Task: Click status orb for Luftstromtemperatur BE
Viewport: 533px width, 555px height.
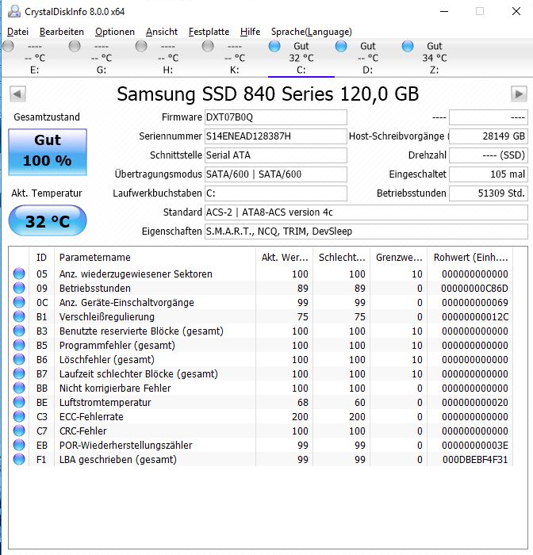Action: click(x=19, y=402)
